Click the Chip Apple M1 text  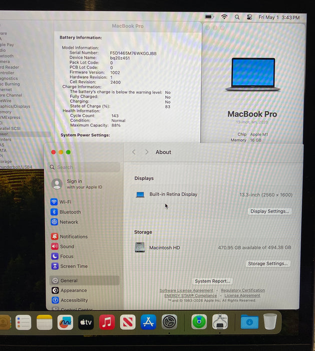[252, 134]
